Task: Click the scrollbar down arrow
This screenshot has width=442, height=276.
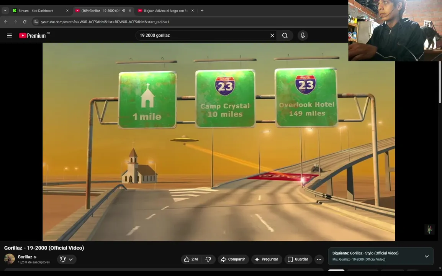Action: (440, 268)
